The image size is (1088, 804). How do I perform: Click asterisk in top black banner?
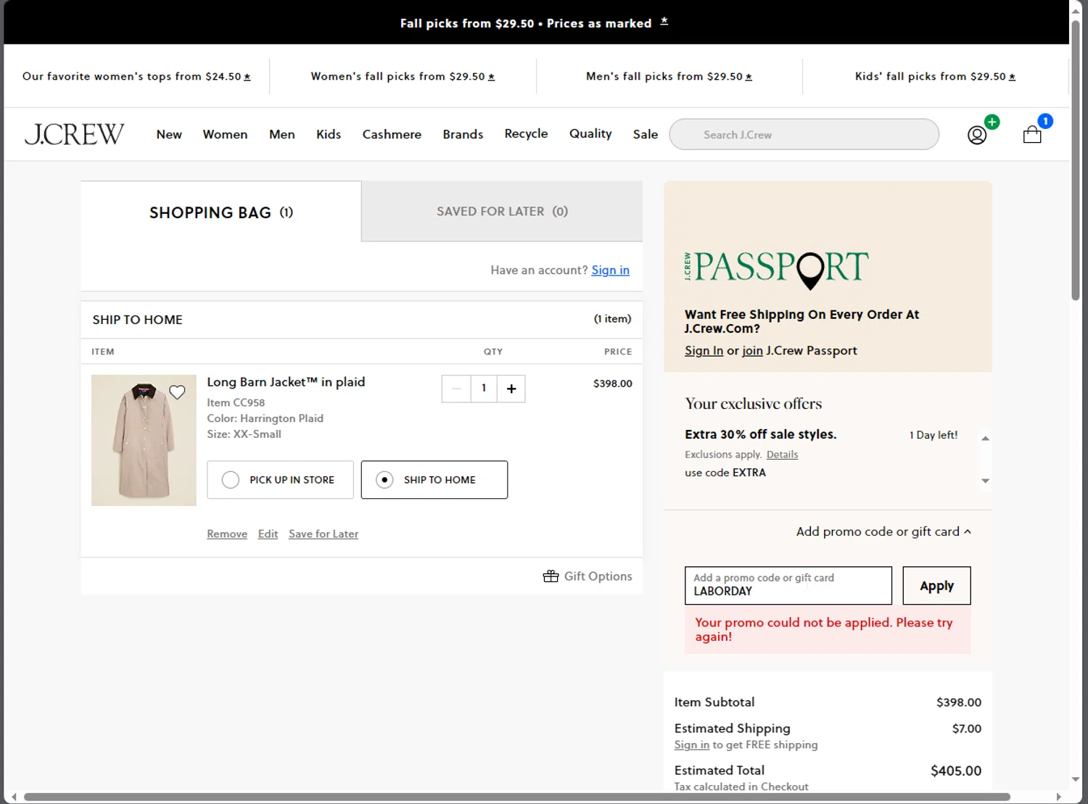(664, 22)
